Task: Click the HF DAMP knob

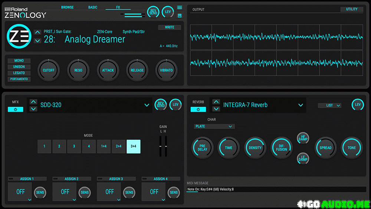Action: click(303, 138)
